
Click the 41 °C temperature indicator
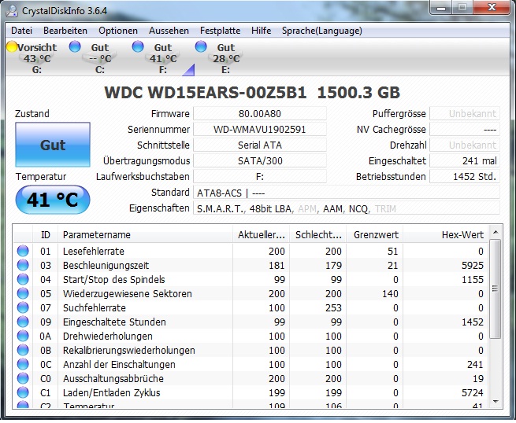coord(53,200)
